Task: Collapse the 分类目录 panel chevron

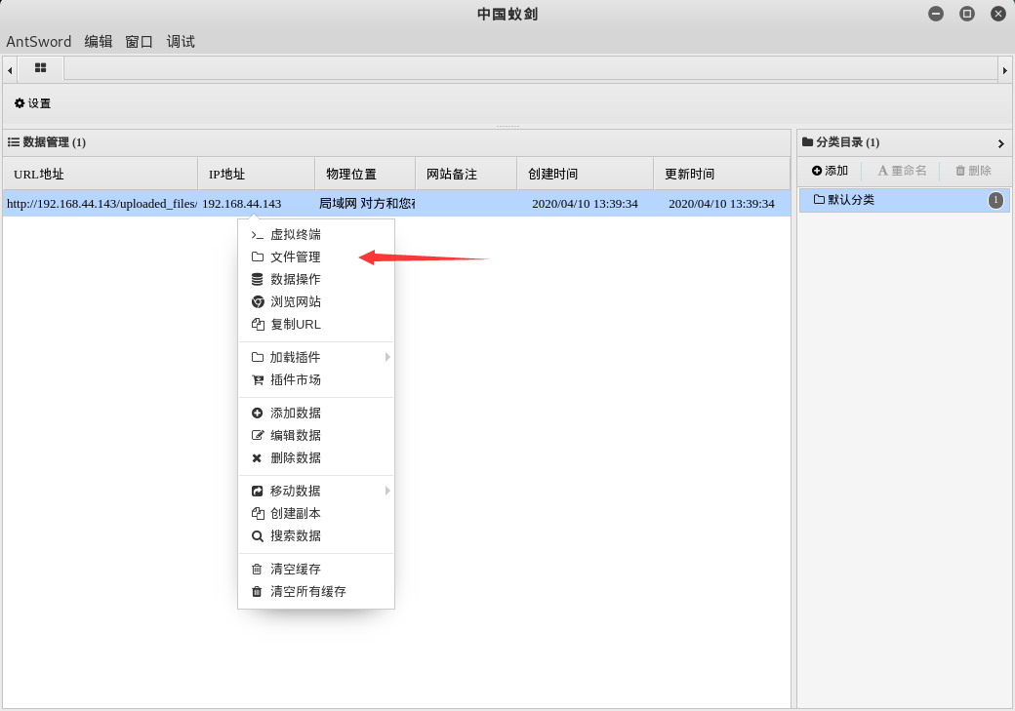Action: 1000,143
